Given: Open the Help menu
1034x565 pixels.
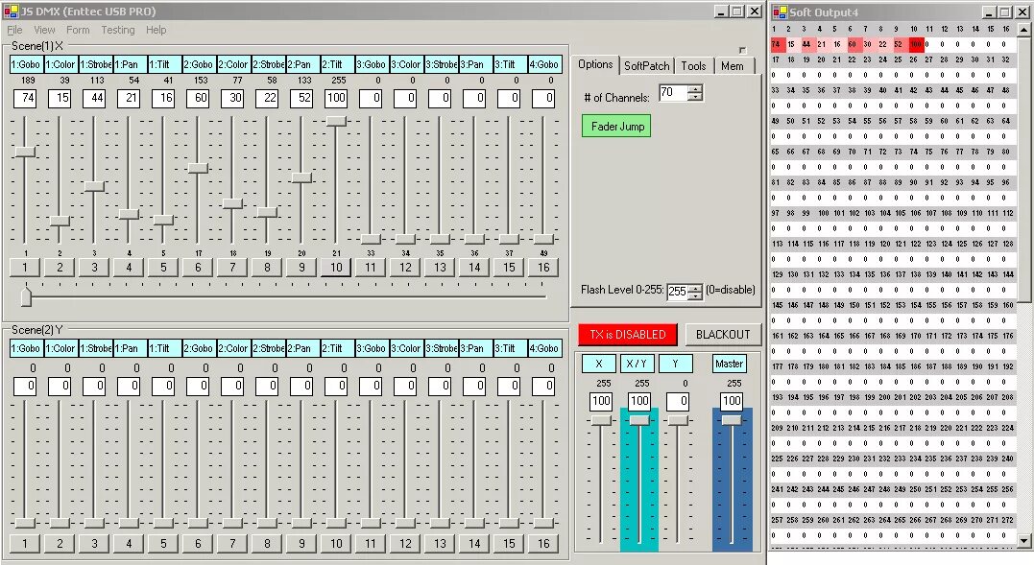Looking at the screenshot, I should pyautogui.click(x=156, y=30).
